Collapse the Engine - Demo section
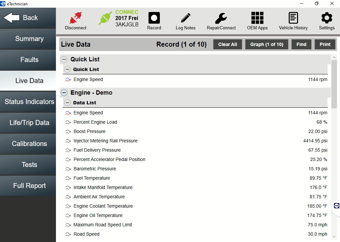The width and height of the screenshot is (340, 242). click(x=63, y=93)
